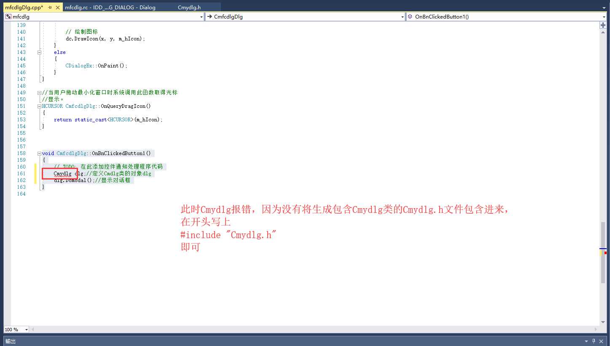Click the return static_cast line 153

pos(108,120)
